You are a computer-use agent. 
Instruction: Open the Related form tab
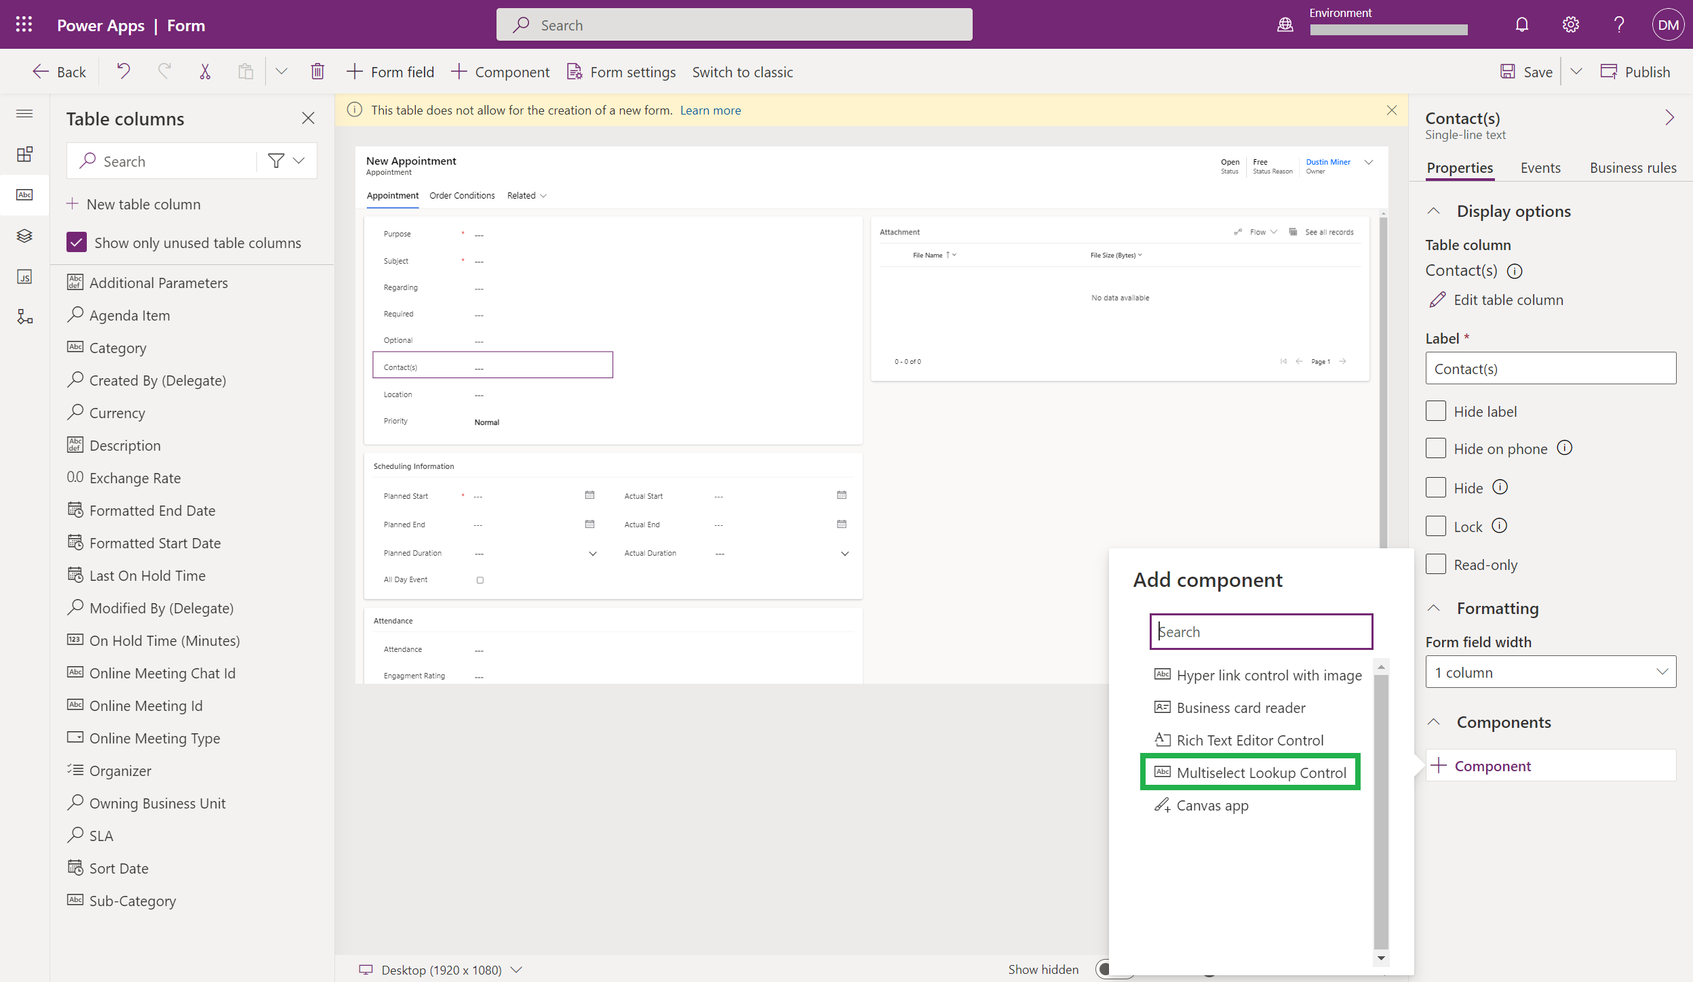coord(526,195)
